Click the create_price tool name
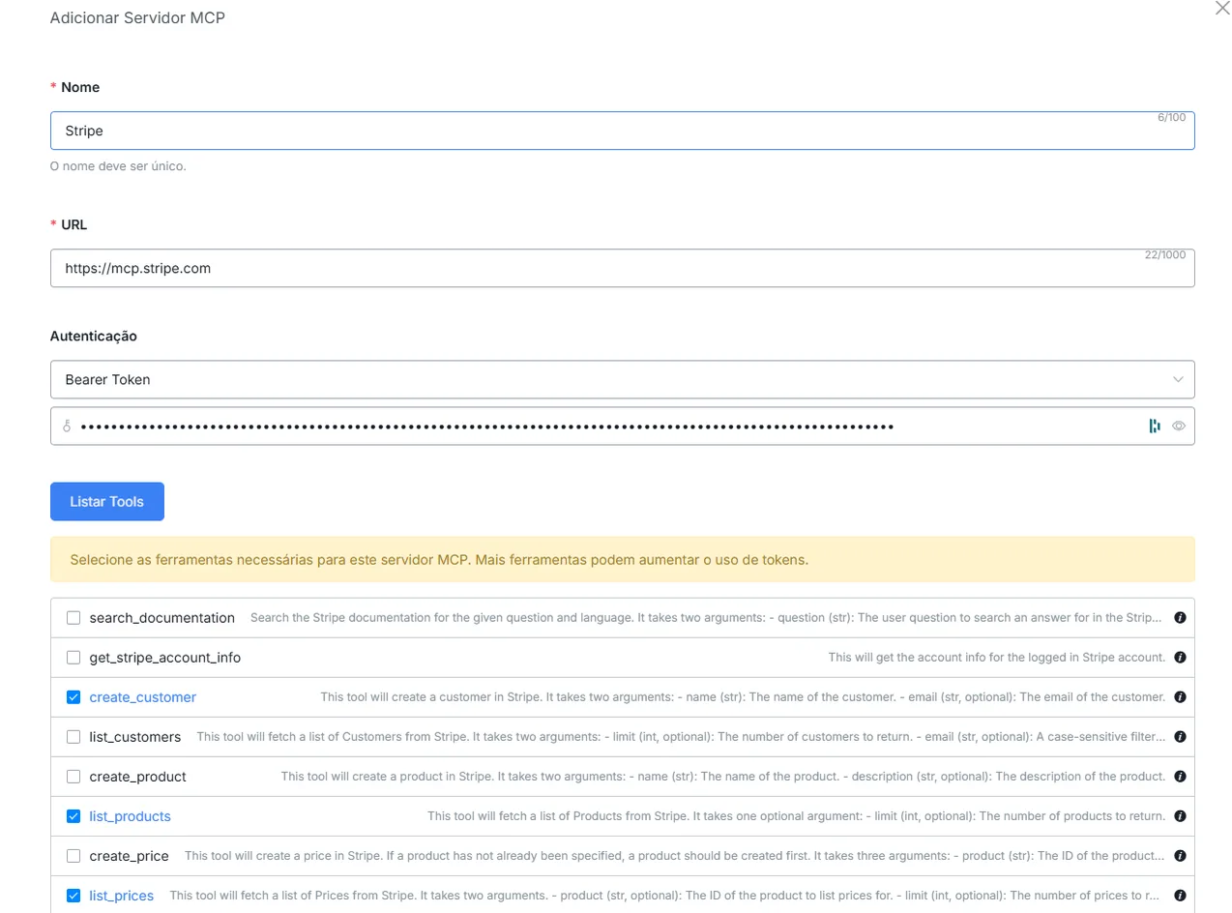The height and width of the screenshot is (913, 1232). [130, 856]
